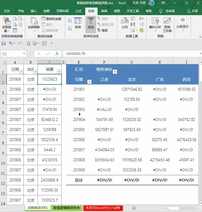Viewport: 202px width, 212px height.
Task: Click the Save icon in Quick Access Toolbar
Action: (3, 43)
